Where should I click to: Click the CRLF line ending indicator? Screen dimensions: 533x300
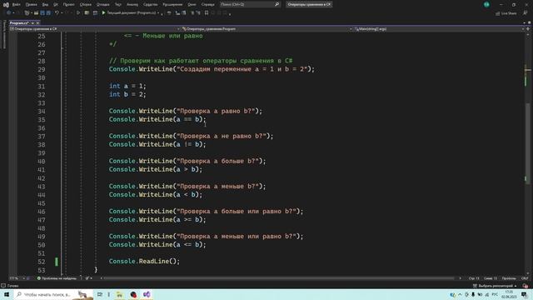click(525, 278)
